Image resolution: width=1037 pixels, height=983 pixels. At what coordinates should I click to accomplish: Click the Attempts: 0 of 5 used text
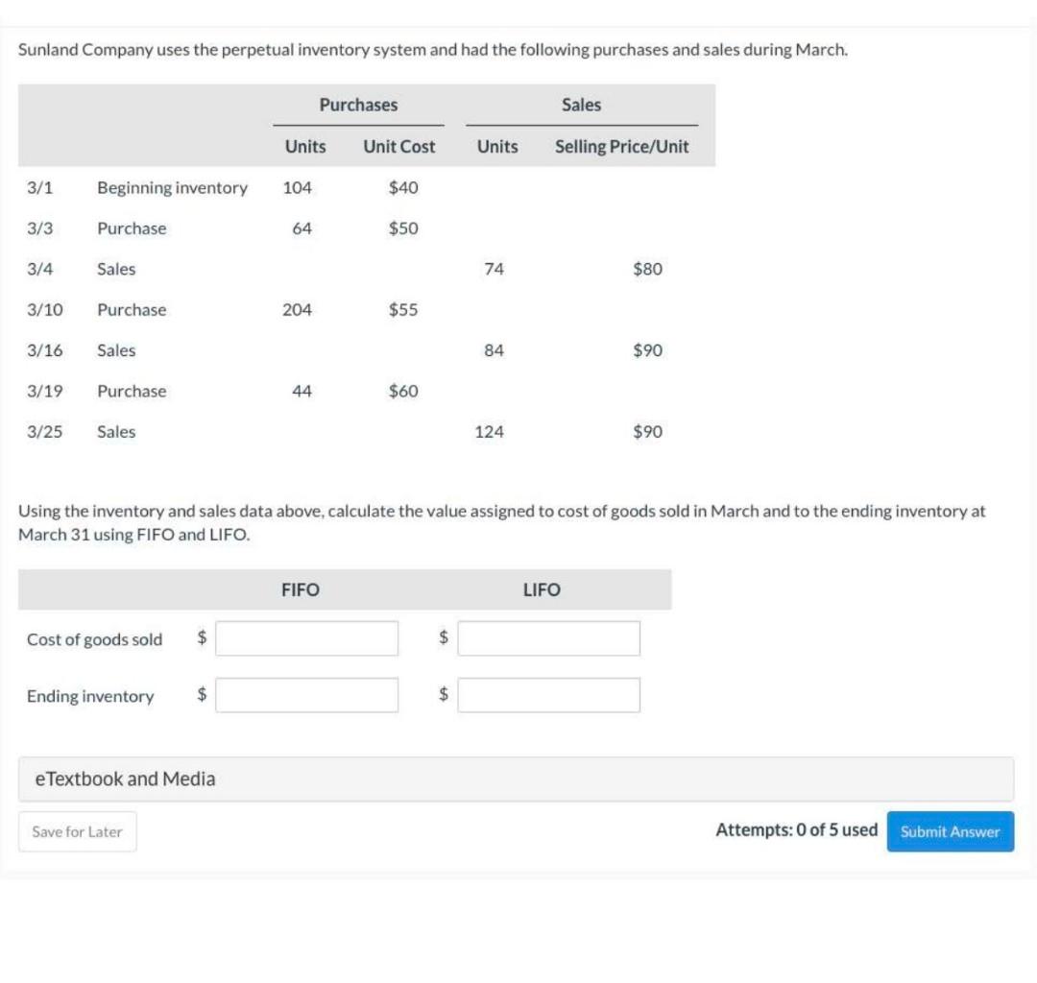click(796, 829)
